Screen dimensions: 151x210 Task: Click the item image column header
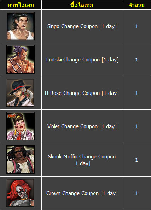[21, 5]
